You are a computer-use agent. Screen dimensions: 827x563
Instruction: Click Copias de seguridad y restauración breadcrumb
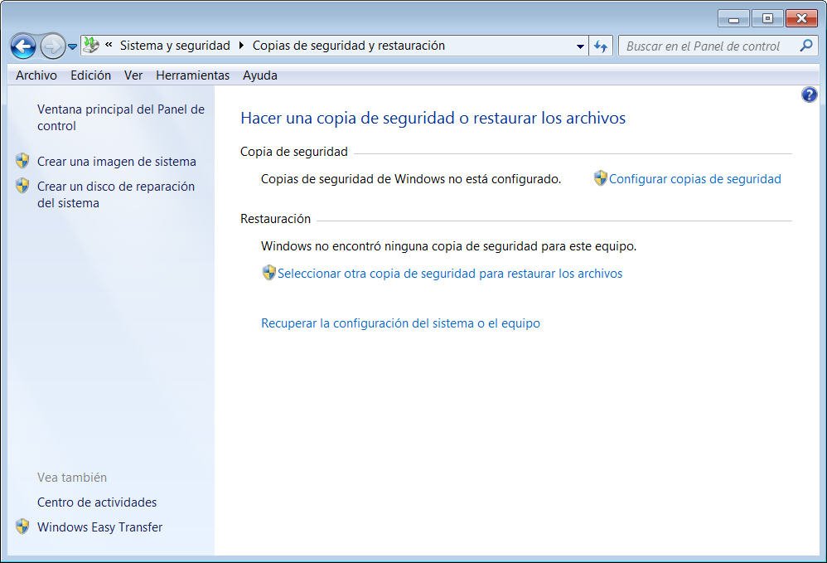tap(349, 46)
